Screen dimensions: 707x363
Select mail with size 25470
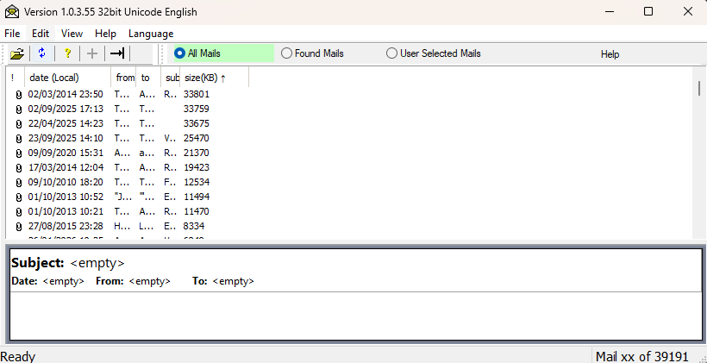point(196,138)
